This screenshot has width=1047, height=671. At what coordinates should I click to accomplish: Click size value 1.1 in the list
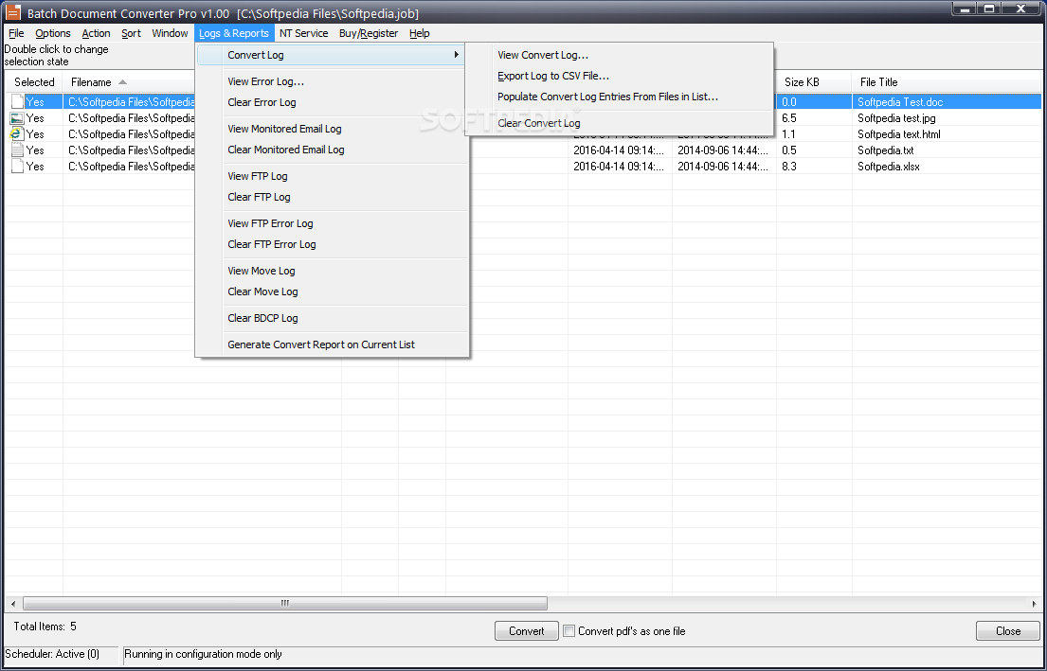[x=789, y=134]
